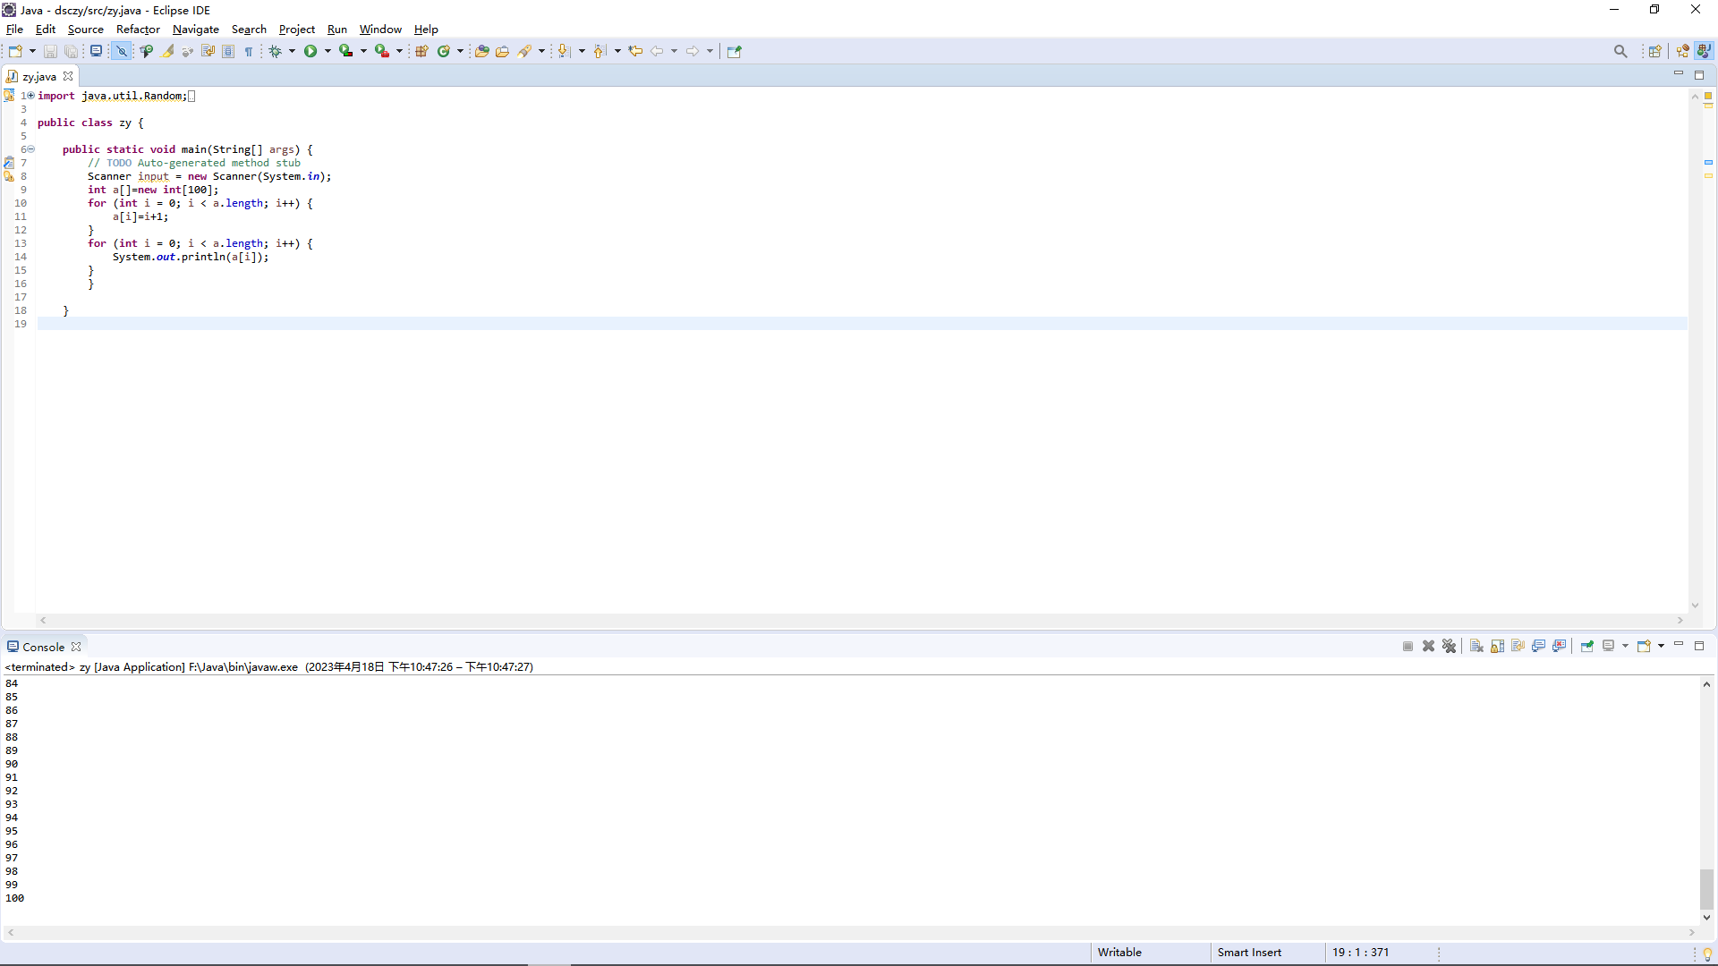Open the Refactor menu
Viewport: 1718px width, 966px height.
(x=138, y=29)
